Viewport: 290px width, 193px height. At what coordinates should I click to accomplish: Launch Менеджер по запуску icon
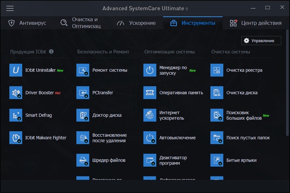[x=150, y=70]
